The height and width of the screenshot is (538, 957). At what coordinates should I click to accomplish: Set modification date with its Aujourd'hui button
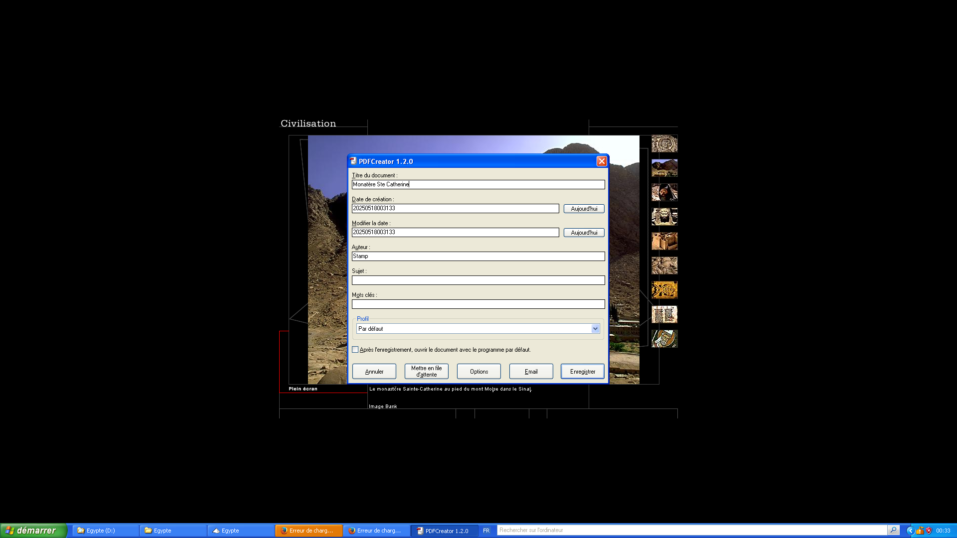pyautogui.click(x=584, y=233)
